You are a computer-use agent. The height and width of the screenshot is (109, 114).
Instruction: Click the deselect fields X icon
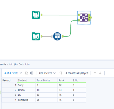click(x=32, y=73)
